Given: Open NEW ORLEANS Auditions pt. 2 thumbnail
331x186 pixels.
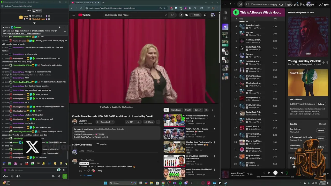Looking at the screenshot, I should (174, 120).
